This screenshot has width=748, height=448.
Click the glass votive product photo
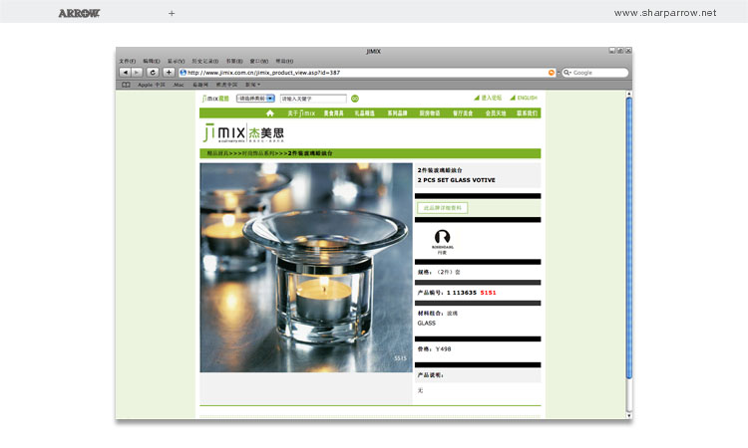click(x=306, y=268)
